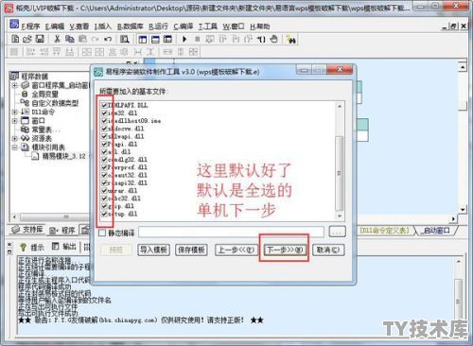This screenshot has height=346, width=473.
Task: Collapse the 模块引用表 tree node
Action: point(14,147)
